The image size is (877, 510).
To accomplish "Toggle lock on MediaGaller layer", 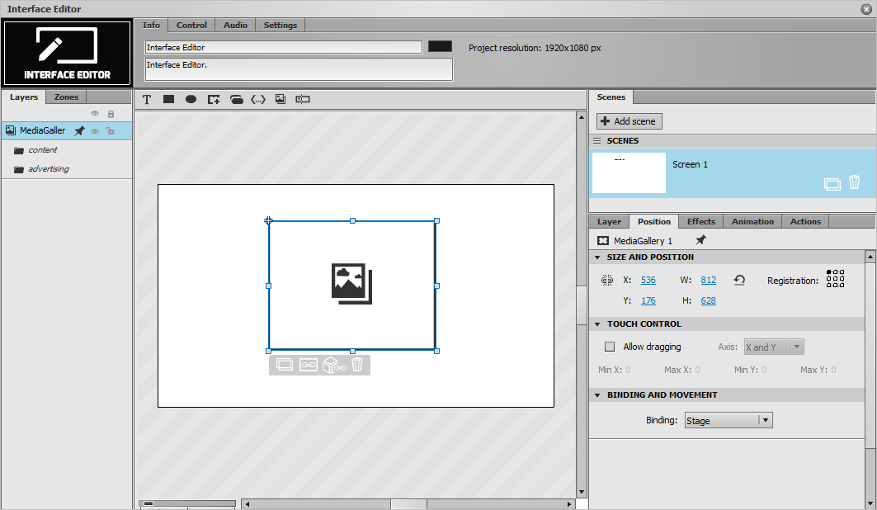I will coord(111,131).
